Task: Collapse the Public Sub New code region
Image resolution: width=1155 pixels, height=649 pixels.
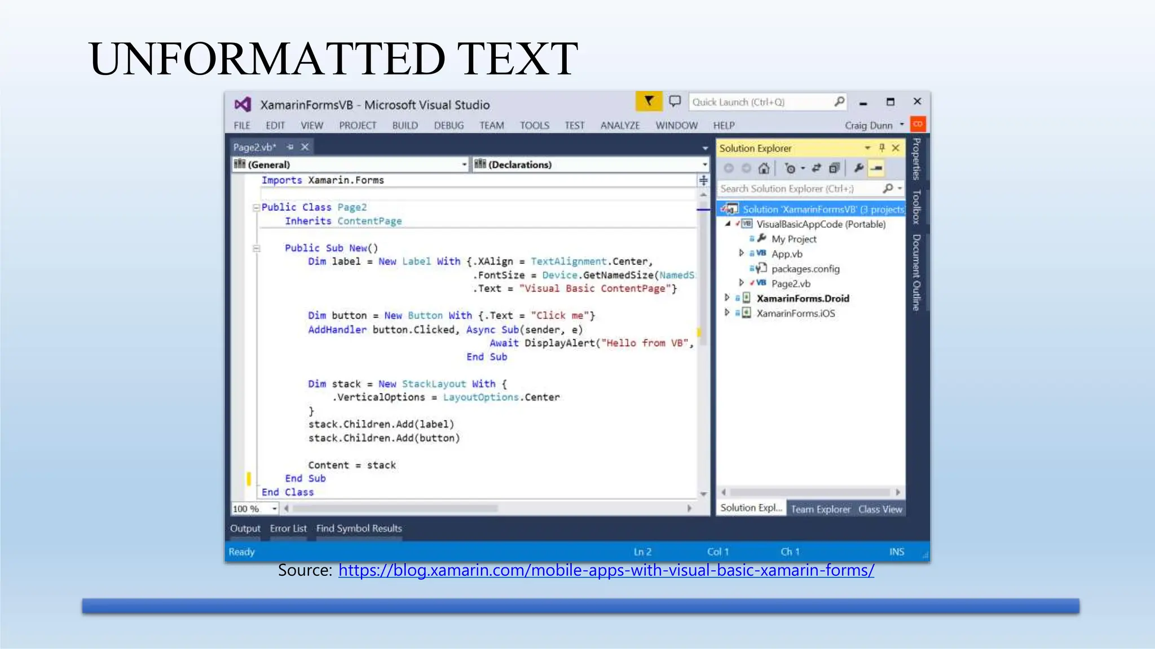Action: point(256,248)
